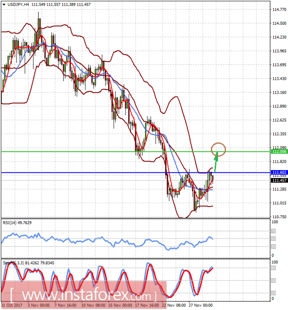The height and width of the screenshot is (310, 288).
Task: Click the USDJPY,H4 chart title
Action: point(15,4)
